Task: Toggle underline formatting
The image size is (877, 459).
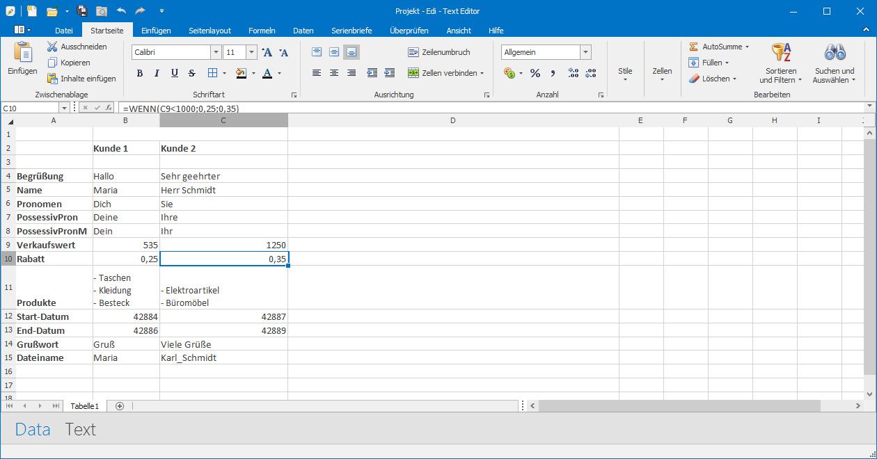Action: click(x=174, y=73)
